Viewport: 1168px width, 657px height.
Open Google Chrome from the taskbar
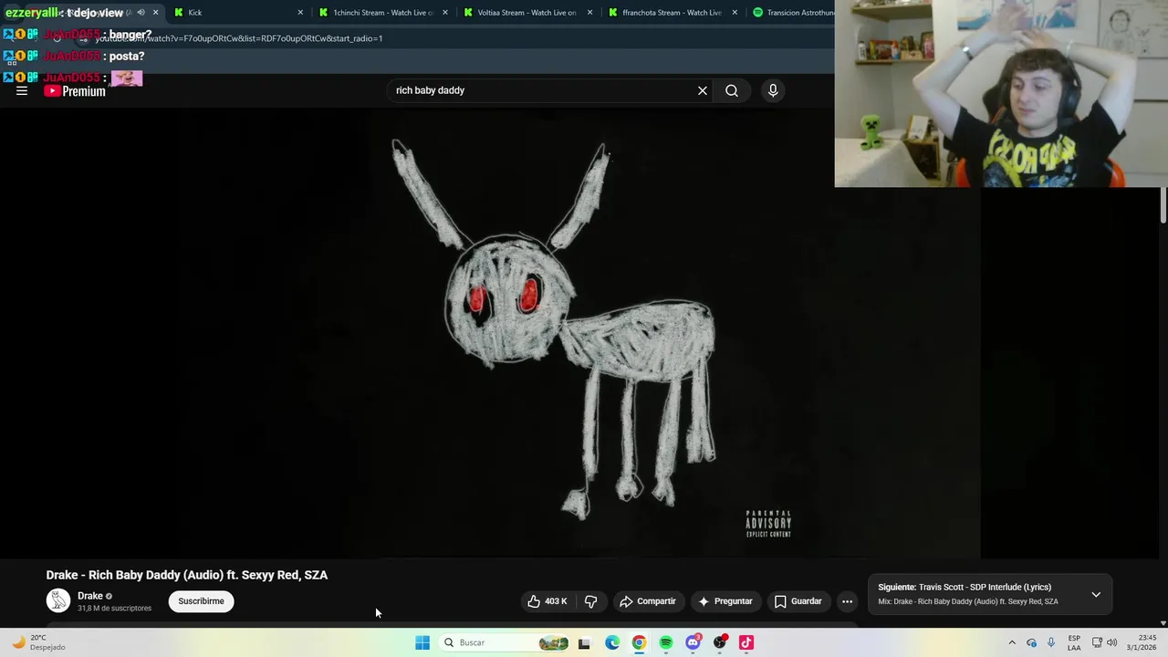(x=639, y=642)
